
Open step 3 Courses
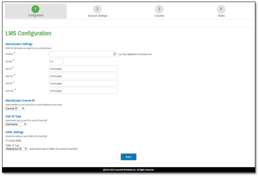159,11
